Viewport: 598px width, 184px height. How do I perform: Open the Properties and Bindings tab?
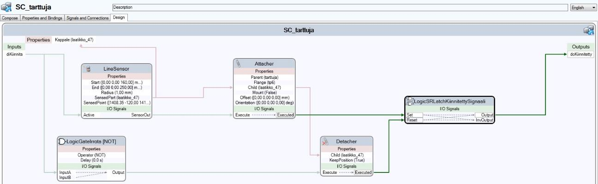tap(42, 18)
